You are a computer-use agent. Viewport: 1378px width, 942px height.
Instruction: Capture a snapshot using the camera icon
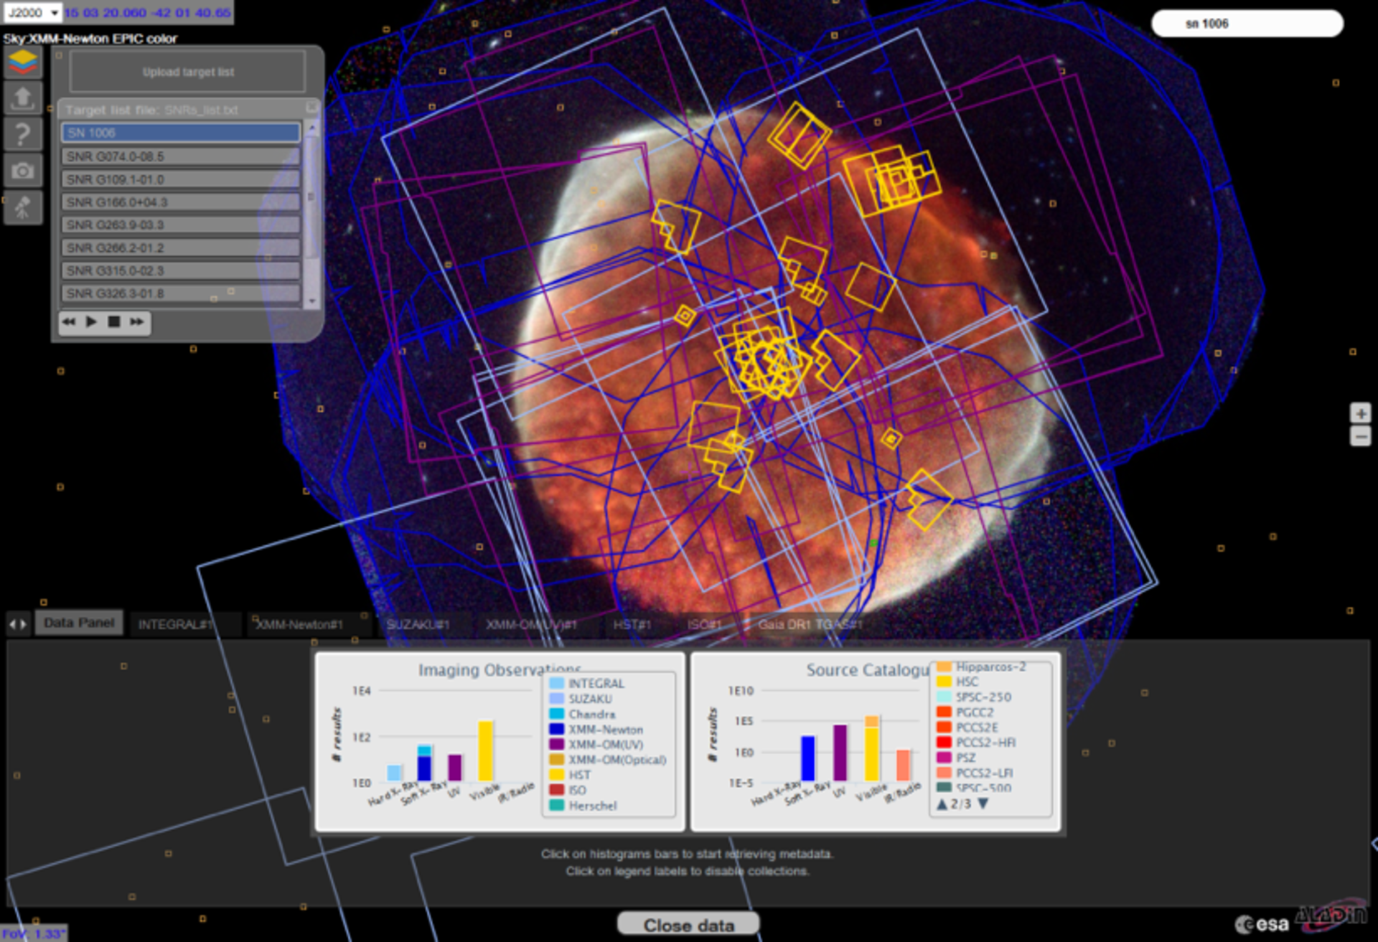[22, 170]
